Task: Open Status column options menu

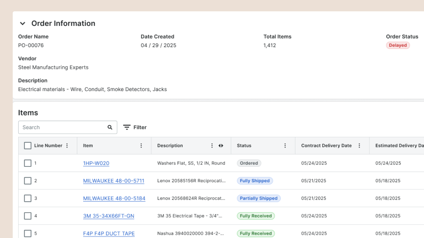Action: click(x=285, y=146)
